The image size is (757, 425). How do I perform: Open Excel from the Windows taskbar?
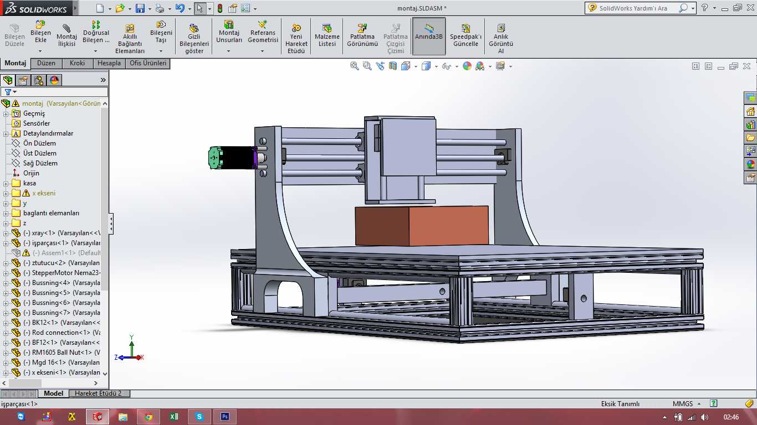click(174, 417)
